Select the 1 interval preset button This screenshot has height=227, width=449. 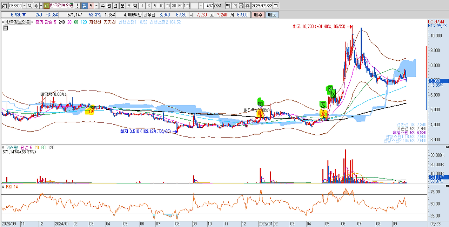click(142, 6)
